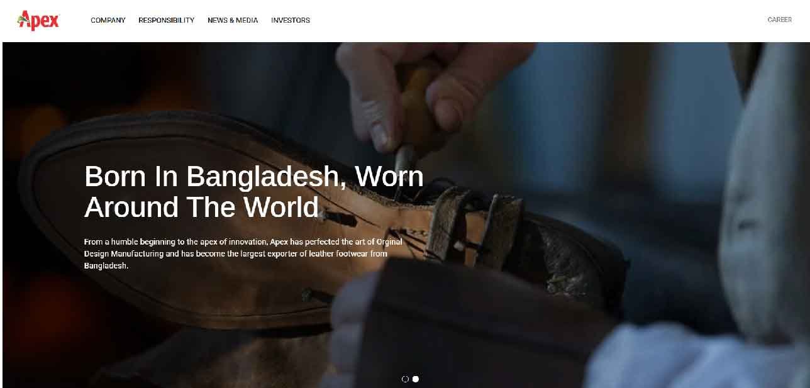Open the COMPANY menu
810x388 pixels.
[108, 20]
